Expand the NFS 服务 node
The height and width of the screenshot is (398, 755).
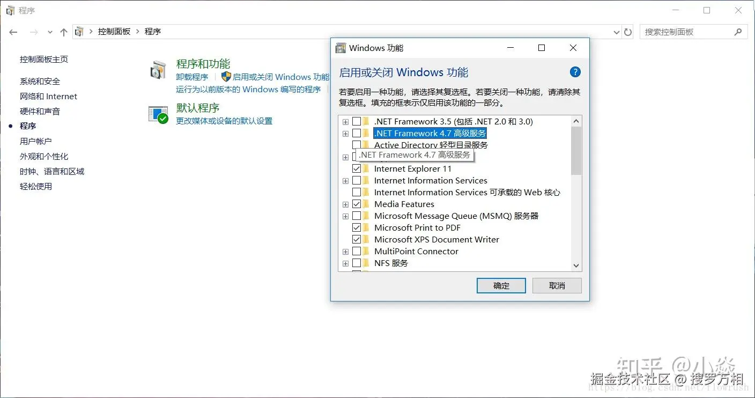tap(345, 263)
